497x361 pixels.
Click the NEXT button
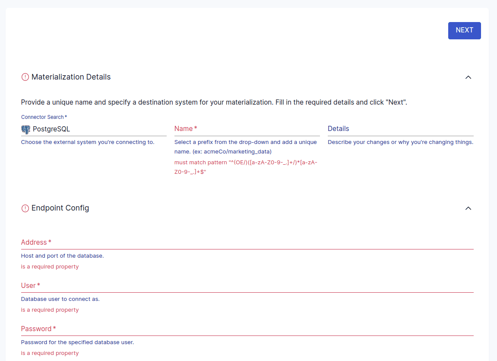(464, 30)
